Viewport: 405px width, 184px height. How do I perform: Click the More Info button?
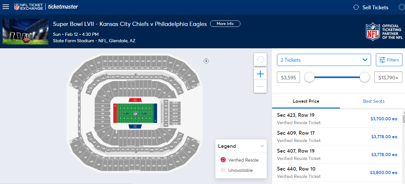pos(225,24)
